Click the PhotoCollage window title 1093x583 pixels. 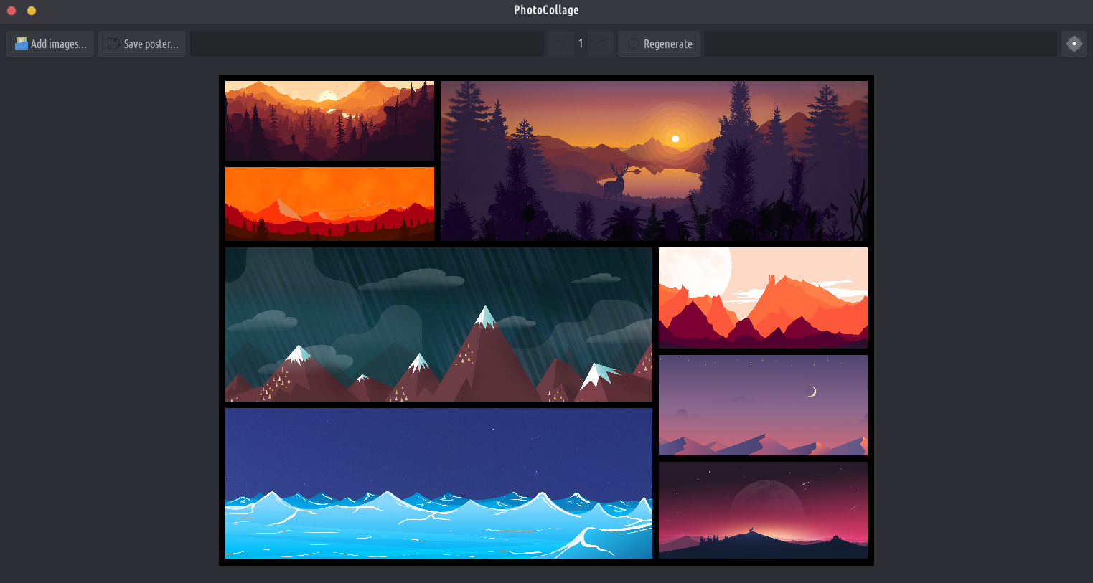click(546, 10)
